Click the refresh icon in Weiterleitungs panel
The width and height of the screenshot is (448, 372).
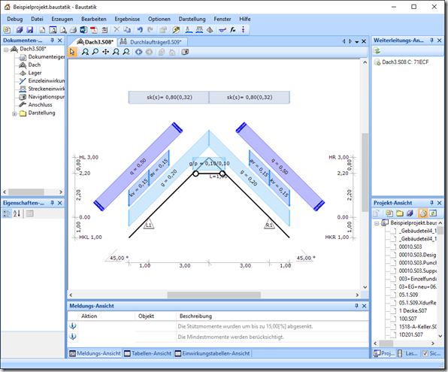tap(377, 51)
